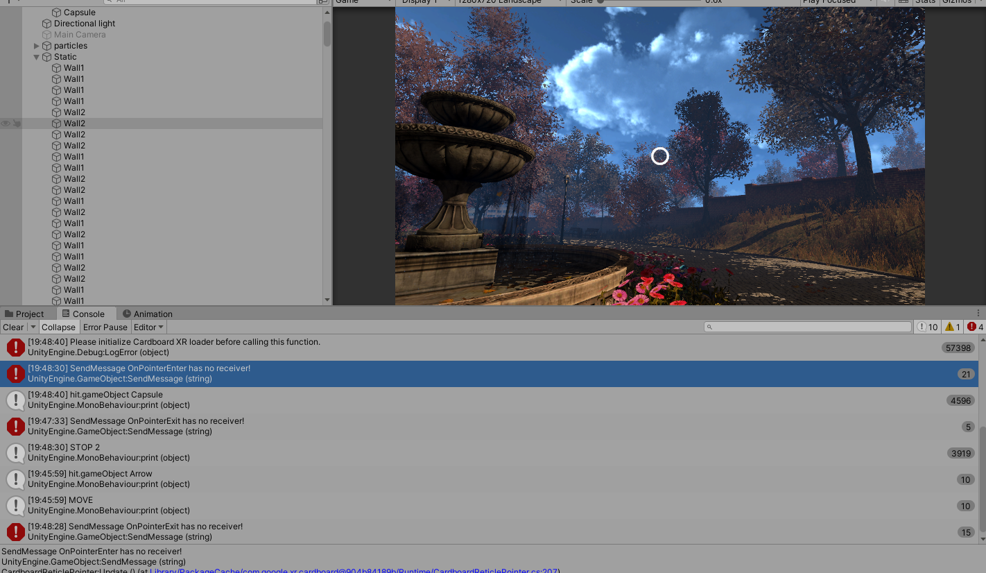
Task: Open the 1280x720 Landscape resolution dropdown
Action: (x=509, y=1)
